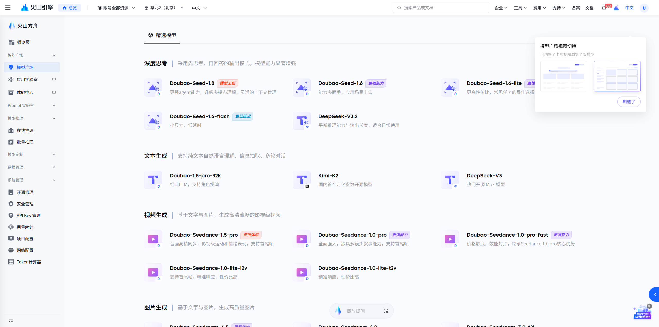Viewport: 659px width, 327px height.
Task: Select the 精选模型 tab
Action: [162, 35]
